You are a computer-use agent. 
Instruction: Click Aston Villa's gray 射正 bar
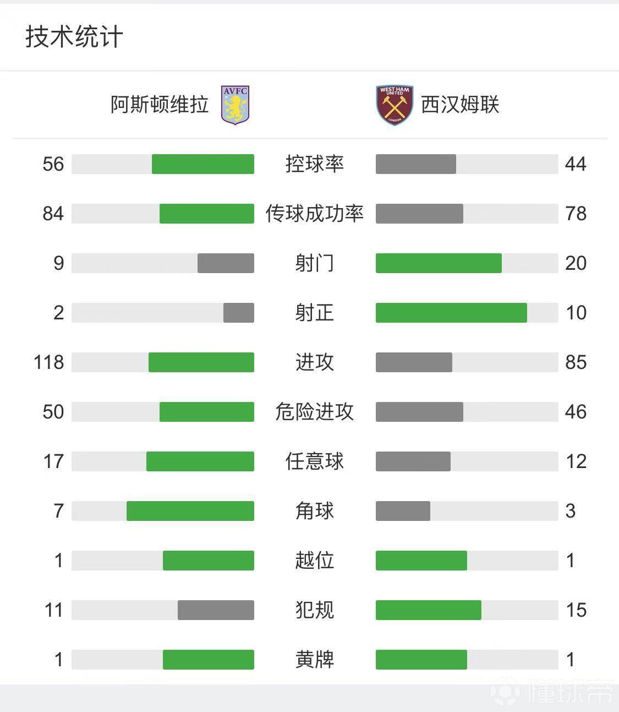tap(239, 313)
